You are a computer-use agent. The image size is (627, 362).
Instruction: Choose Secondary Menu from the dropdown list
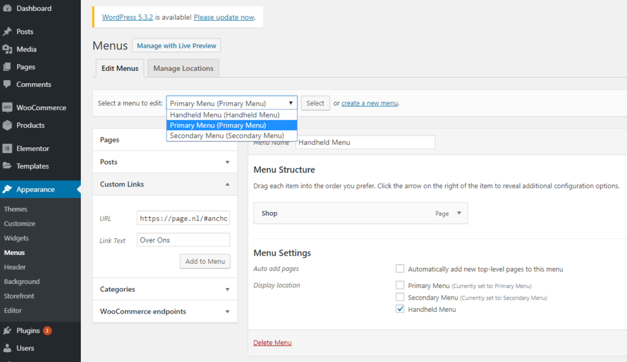[231, 136]
